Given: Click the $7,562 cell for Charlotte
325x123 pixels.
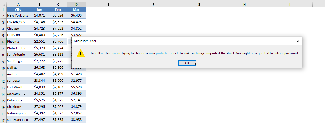Looking at the screenshot, I should [x=58, y=107].
